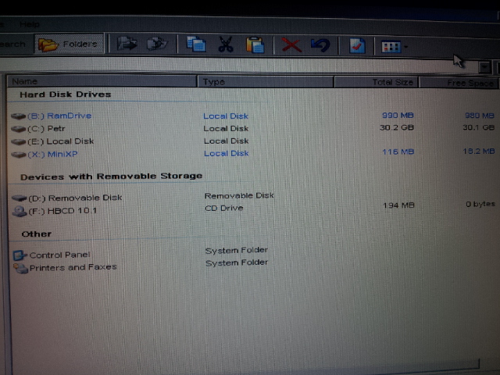Select the (X:) MiniXP drive
Screen dimensions: 500x375
click(x=52, y=155)
